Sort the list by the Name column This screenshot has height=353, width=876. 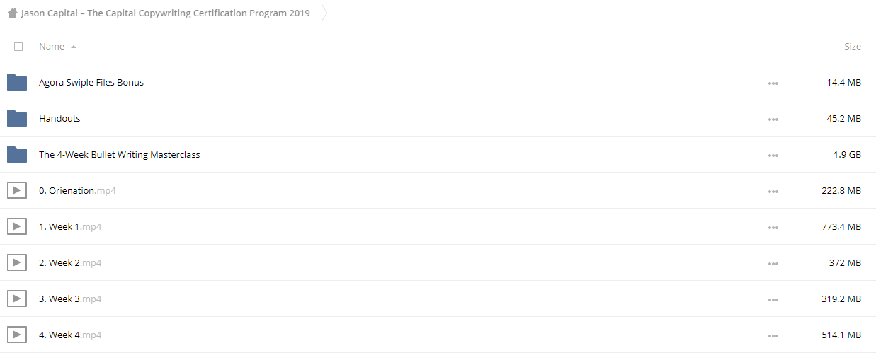click(52, 46)
